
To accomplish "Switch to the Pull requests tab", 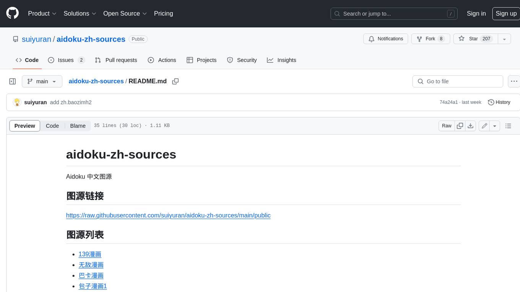I will click(x=116, y=60).
